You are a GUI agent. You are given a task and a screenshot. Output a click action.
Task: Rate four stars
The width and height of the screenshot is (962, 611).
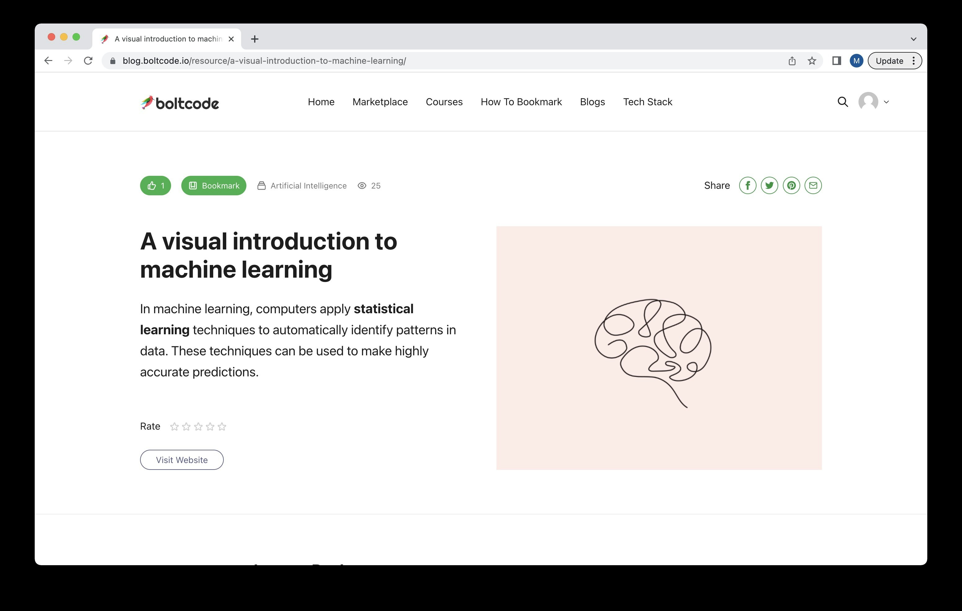[210, 427]
